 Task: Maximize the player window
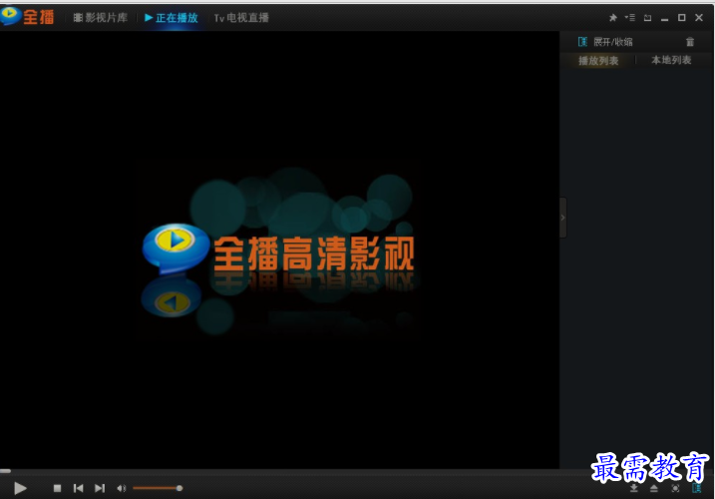click(682, 18)
